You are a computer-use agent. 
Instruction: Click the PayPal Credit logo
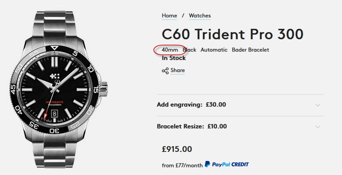tap(227, 165)
